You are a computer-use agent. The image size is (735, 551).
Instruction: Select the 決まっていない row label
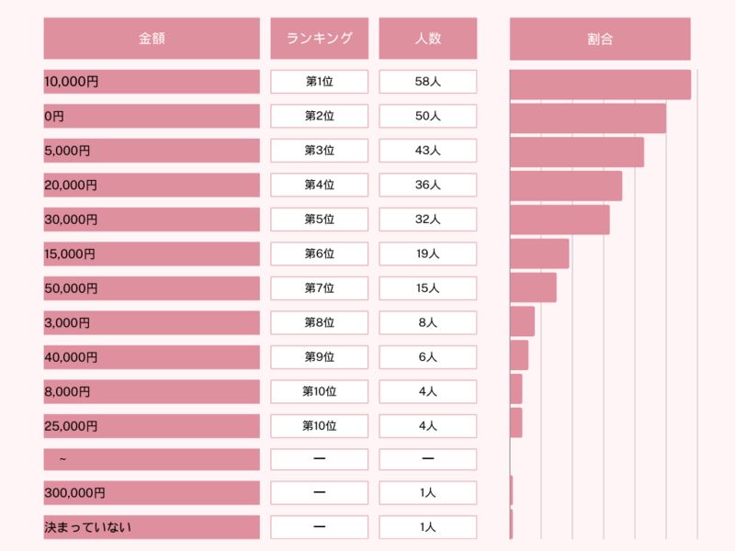coord(152,527)
